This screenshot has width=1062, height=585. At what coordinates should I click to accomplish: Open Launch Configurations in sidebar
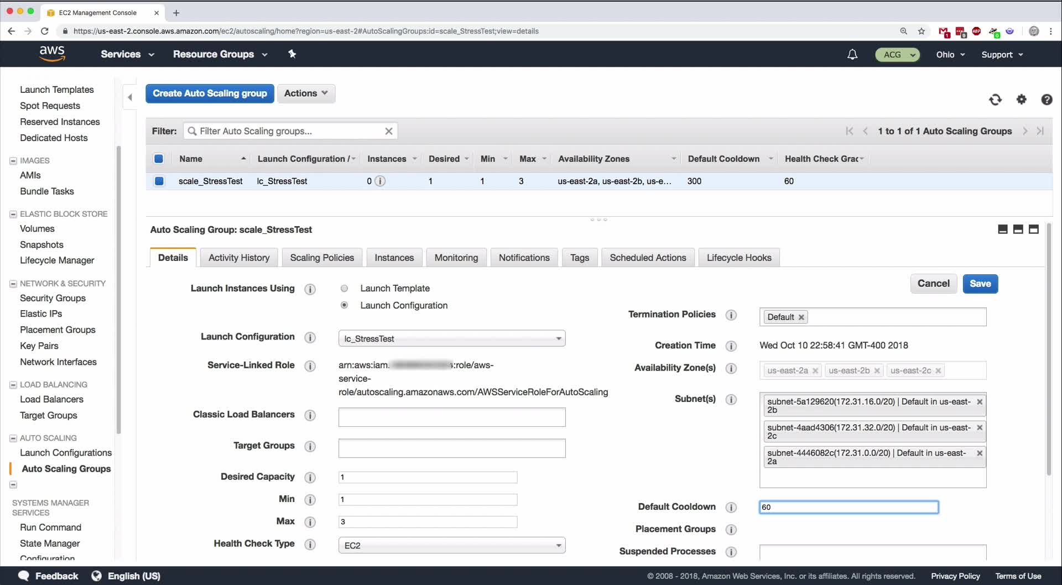[66, 453]
